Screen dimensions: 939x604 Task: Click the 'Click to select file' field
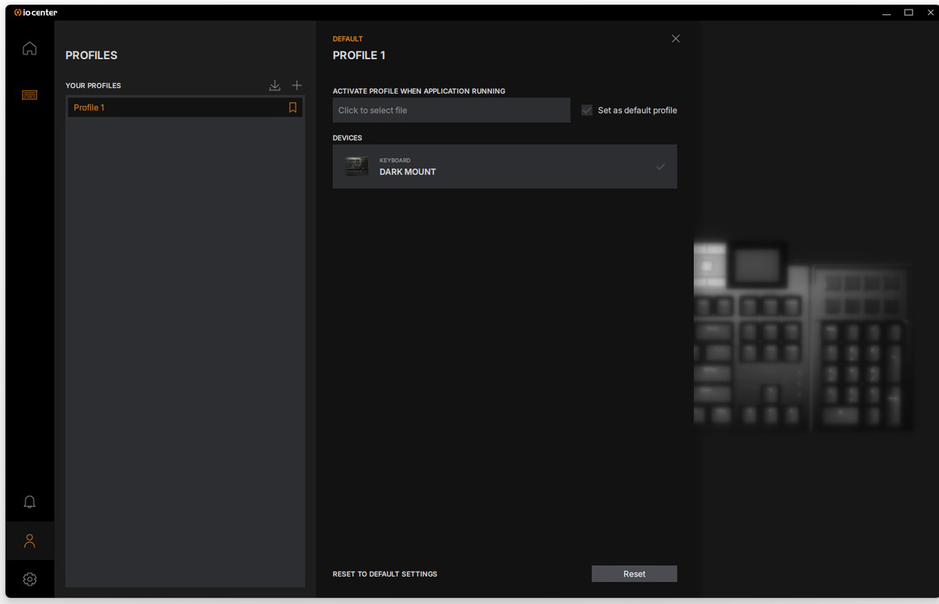[x=451, y=111]
